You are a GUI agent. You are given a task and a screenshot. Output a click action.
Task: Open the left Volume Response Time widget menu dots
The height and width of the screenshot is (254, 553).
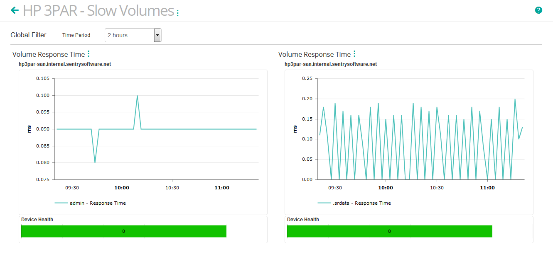(x=88, y=53)
